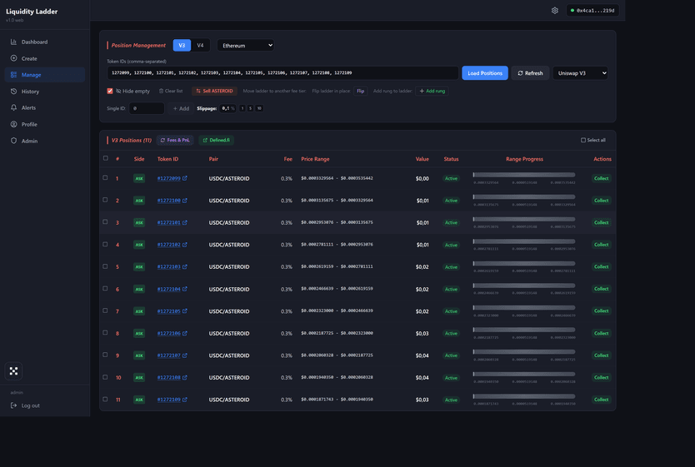The height and width of the screenshot is (467, 695).
Task: Open token link #1272109
Action: tap(169, 400)
